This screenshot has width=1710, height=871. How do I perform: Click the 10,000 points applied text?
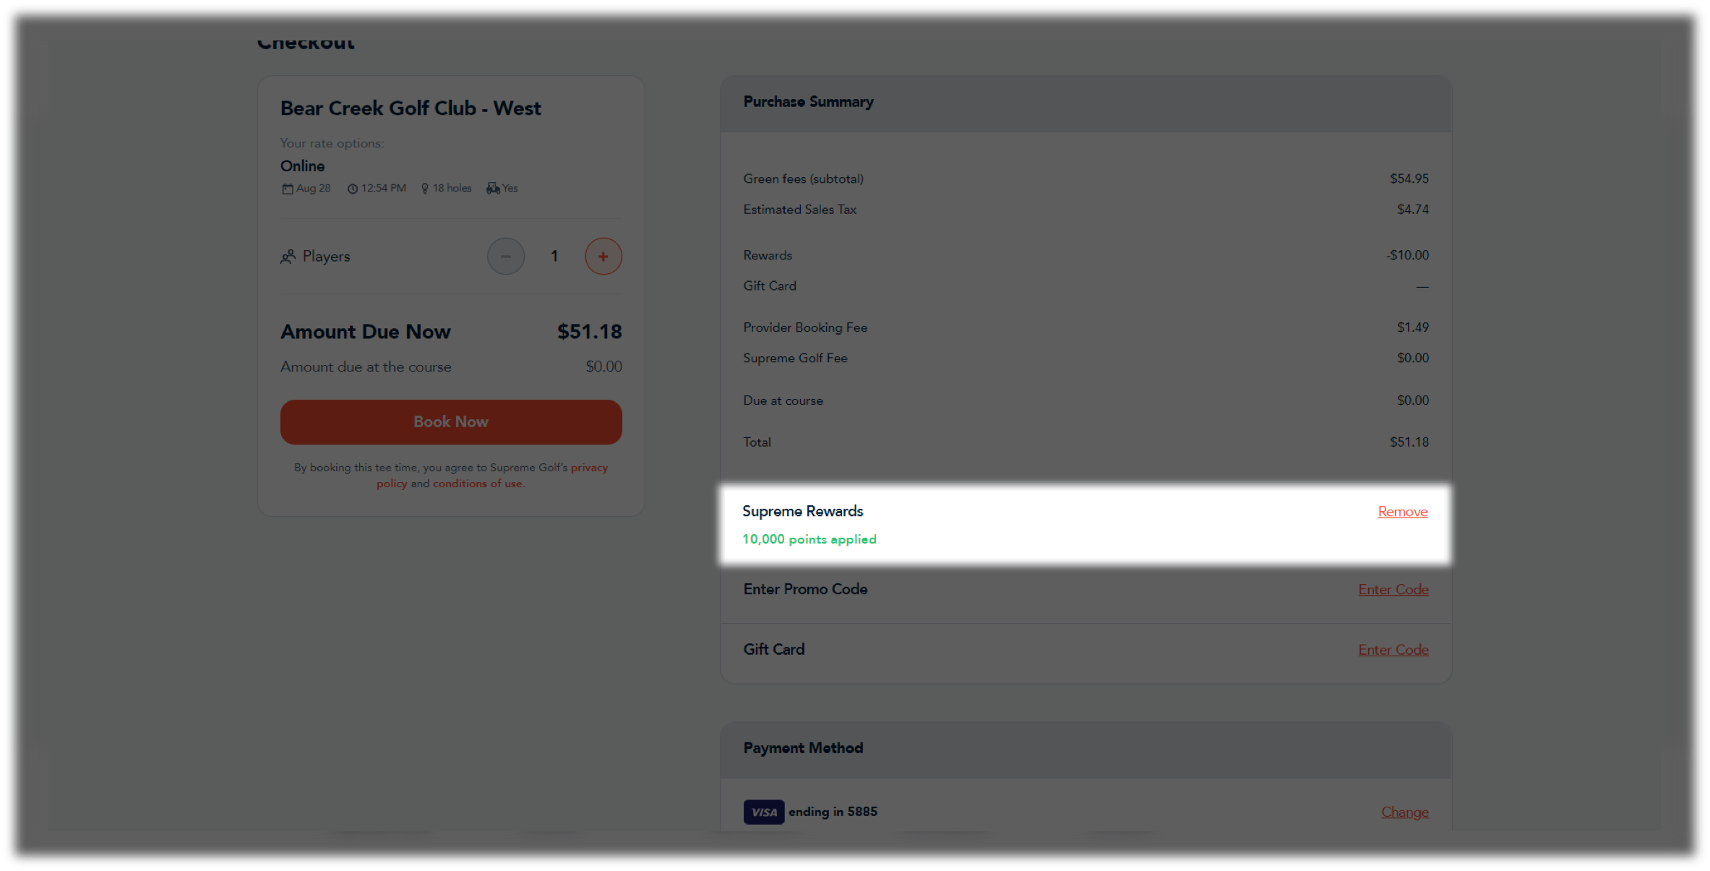tap(809, 539)
